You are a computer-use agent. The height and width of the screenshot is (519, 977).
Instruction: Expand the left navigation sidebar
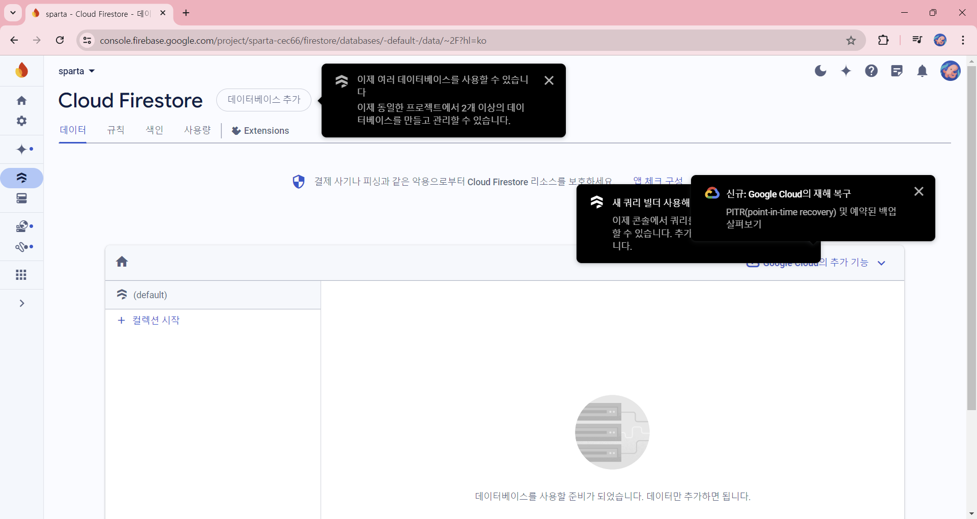click(x=21, y=303)
